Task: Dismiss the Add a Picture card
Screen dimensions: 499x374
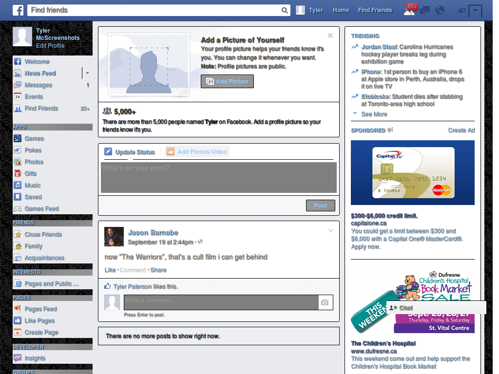Action: (330, 36)
